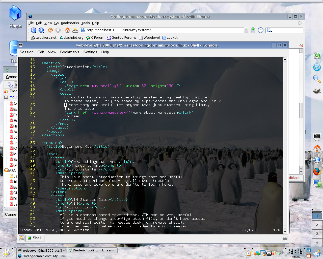This screenshot has width=323, height=259.
Task: Click the blue overlapping-windows icon in side panel
Action: 317,67
